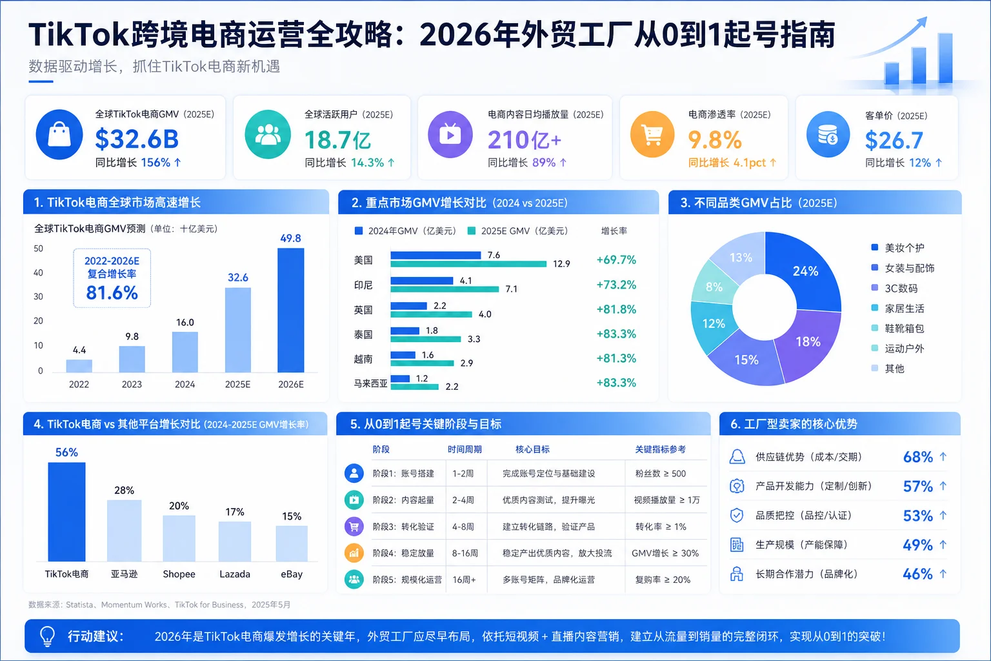This screenshot has width=991, height=661.
Task: Select the section header 6. 工厂型卖家的核心优势
Action: 840,424
